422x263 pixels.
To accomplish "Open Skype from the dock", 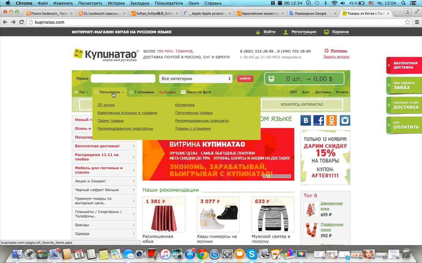I will 252,254.
